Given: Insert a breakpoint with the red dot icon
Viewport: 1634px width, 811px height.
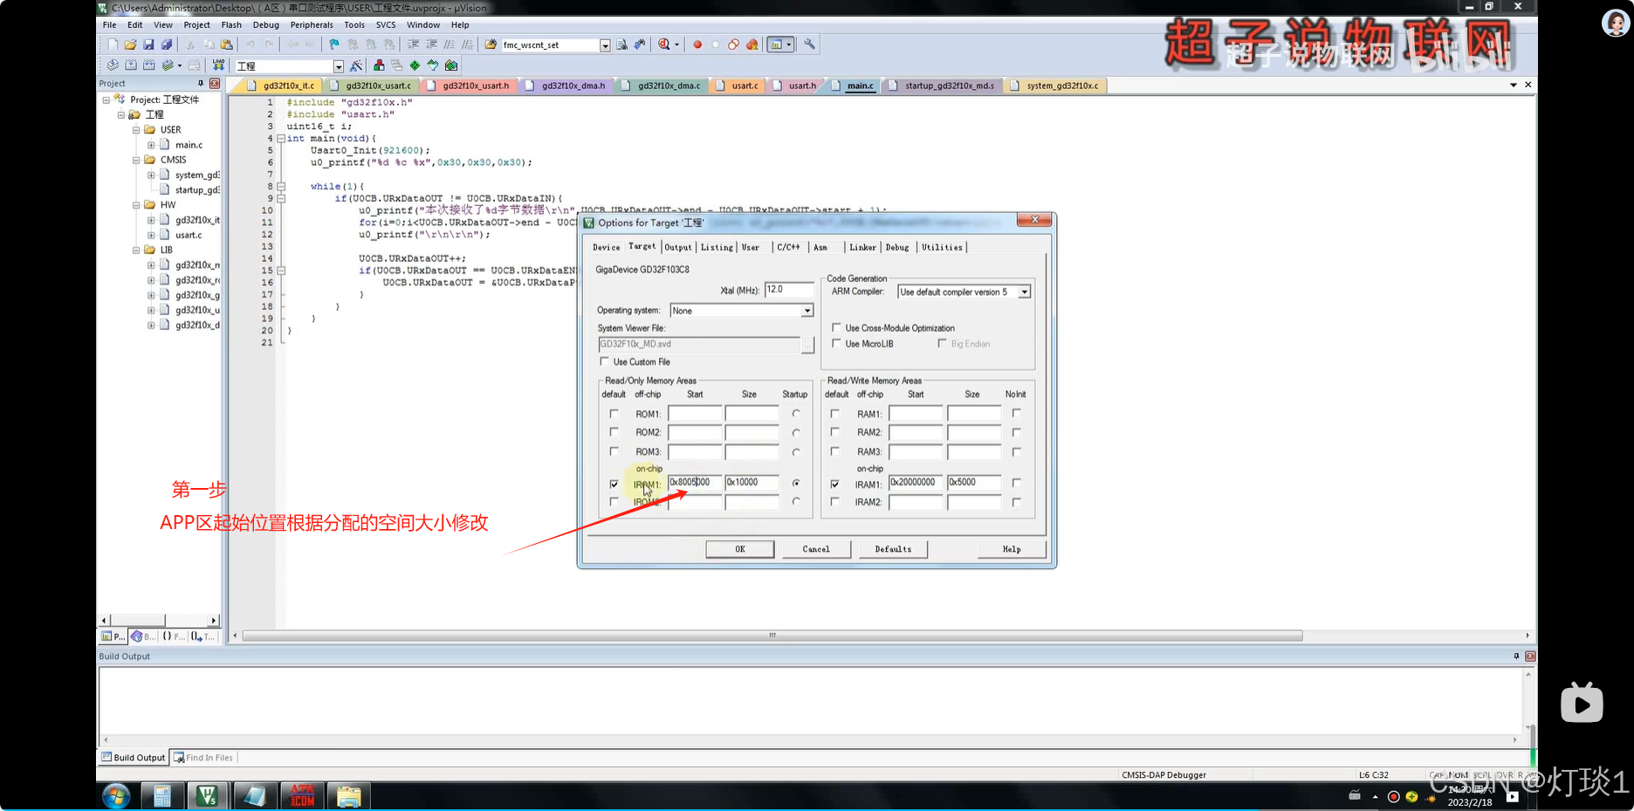Looking at the screenshot, I should tap(697, 45).
